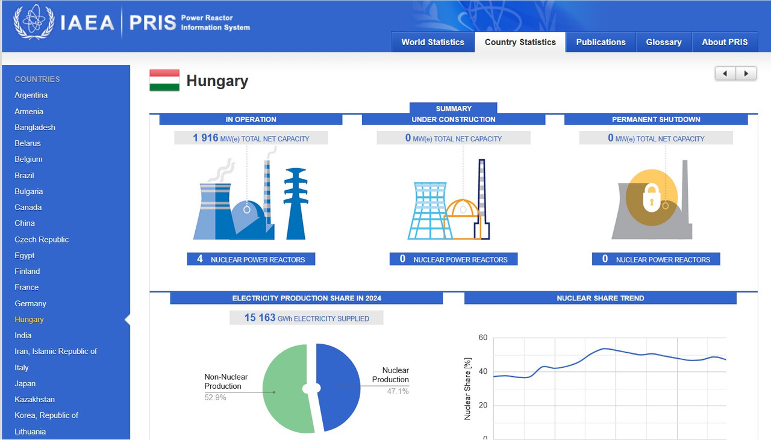Image resolution: width=771 pixels, height=440 pixels.
Task: Select Italy from the sidebar
Action: (22, 367)
